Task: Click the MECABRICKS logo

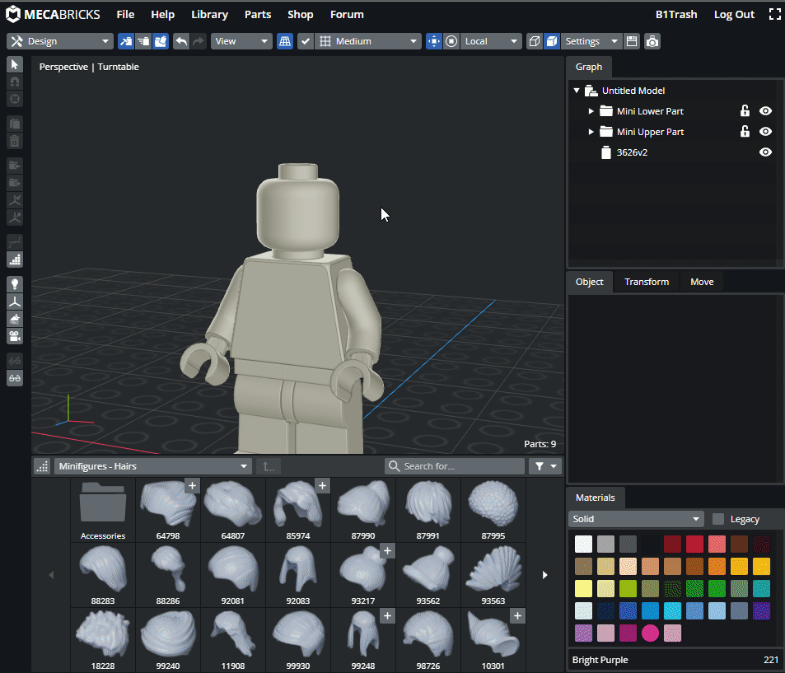Action: point(53,15)
